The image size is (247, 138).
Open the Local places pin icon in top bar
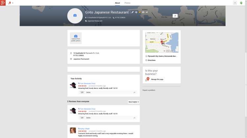(x=10, y=3)
